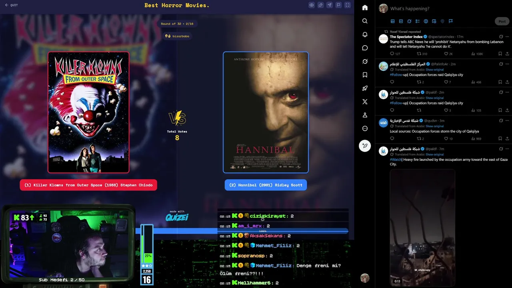
Task: Reply to The Spectator Index post
Action: 392,54
